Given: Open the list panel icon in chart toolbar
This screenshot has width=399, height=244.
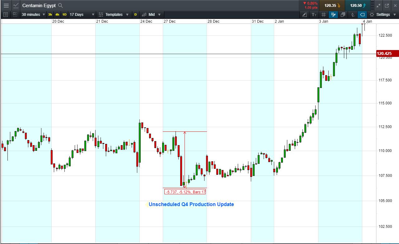Looking at the screenshot, I should point(5,15).
